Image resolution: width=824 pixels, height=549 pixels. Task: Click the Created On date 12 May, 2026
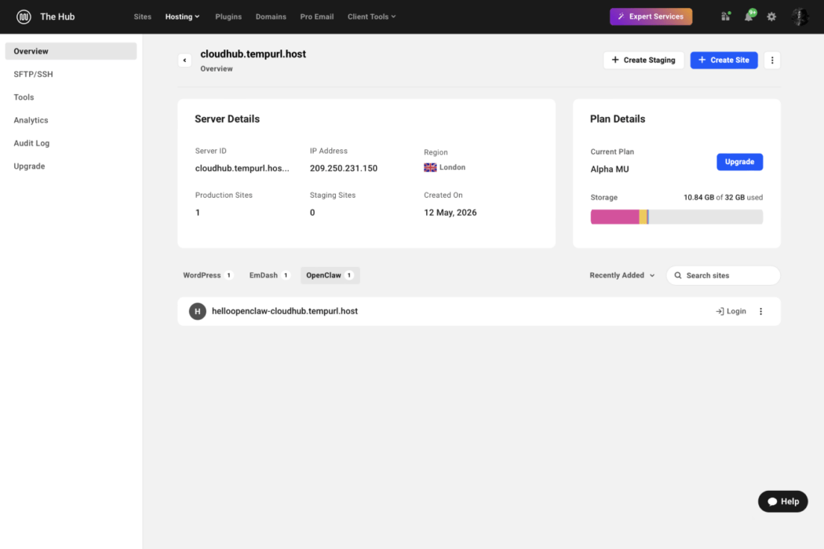[450, 212]
